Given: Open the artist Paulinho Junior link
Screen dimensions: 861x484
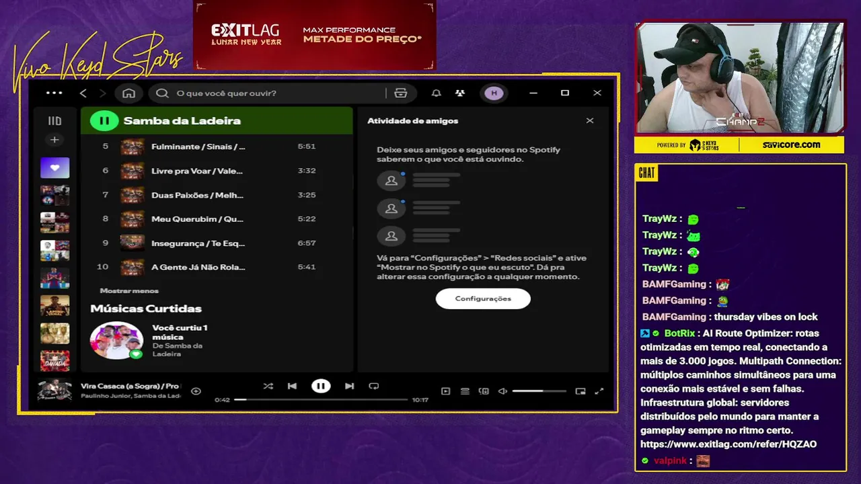Looking at the screenshot, I should (106, 396).
